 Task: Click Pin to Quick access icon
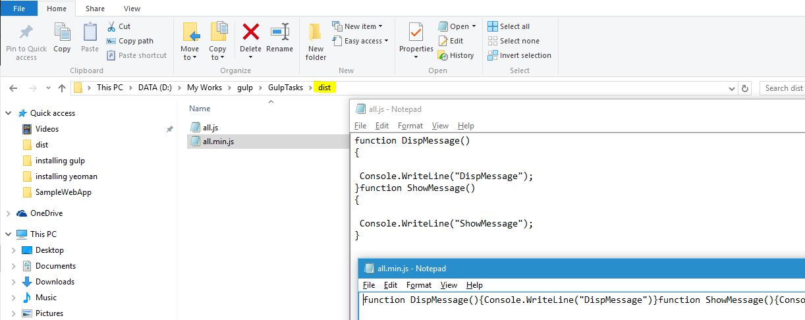click(26, 33)
